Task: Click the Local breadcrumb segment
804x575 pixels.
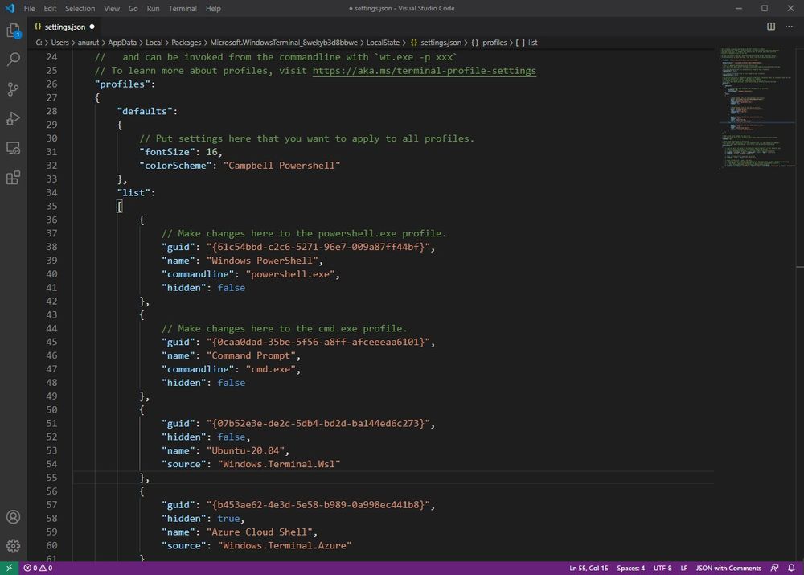Action: click(154, 43)
